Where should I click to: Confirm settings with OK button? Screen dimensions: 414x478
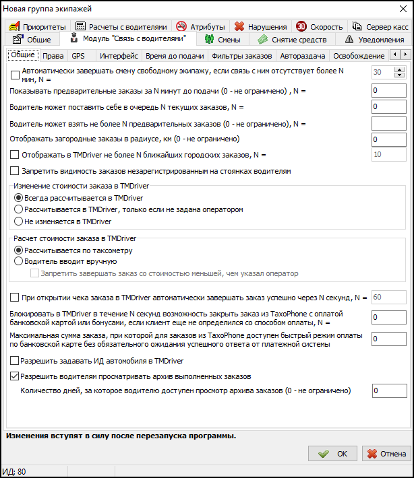(332, 454)
